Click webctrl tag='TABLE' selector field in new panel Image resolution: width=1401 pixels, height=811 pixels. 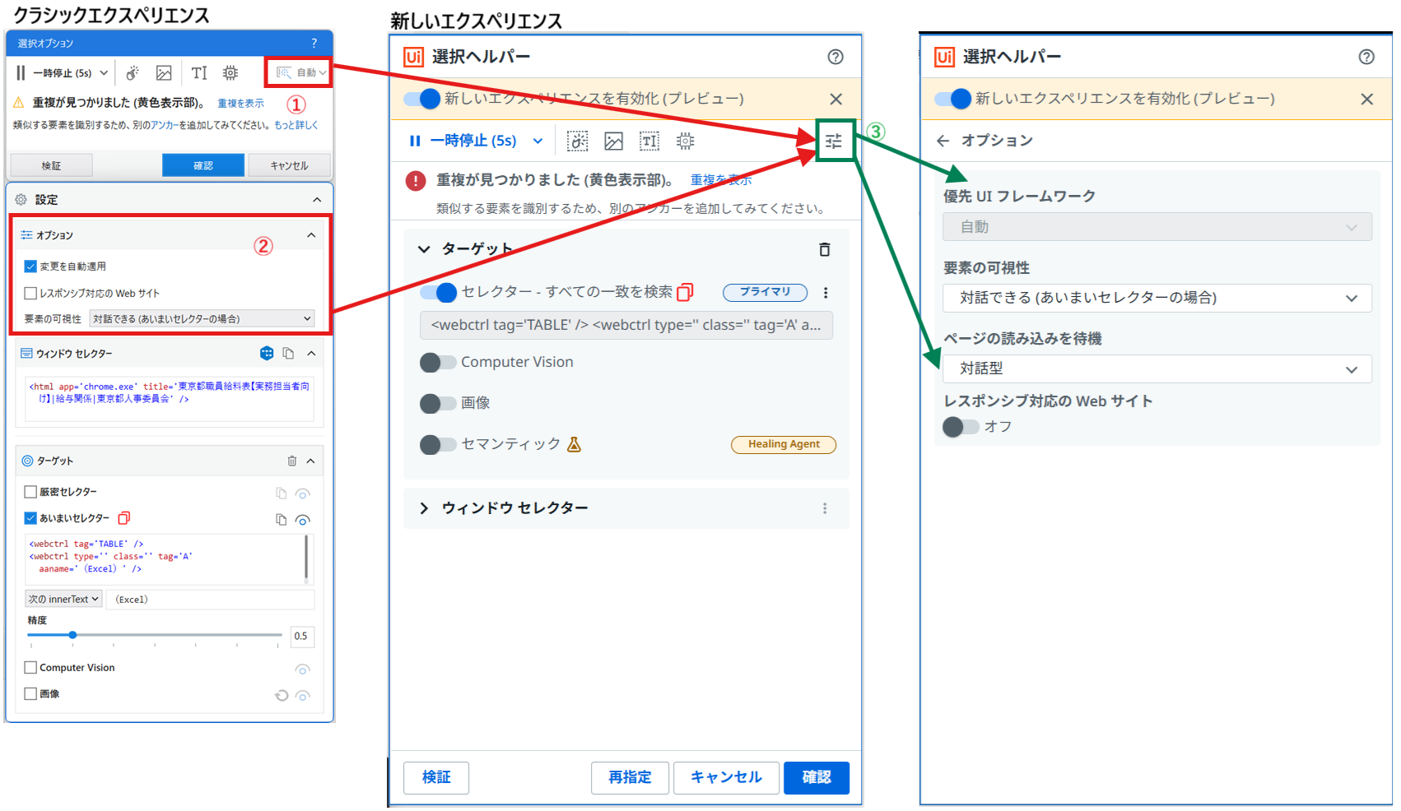(626, 325)
